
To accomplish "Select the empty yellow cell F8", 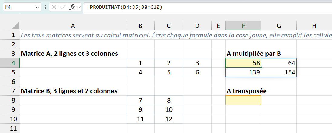I will click(243, 100).
